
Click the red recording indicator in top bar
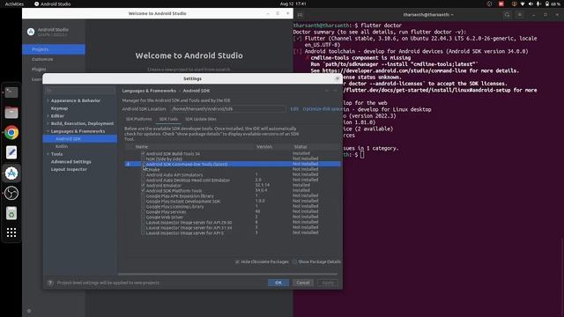tap(501, 4)
